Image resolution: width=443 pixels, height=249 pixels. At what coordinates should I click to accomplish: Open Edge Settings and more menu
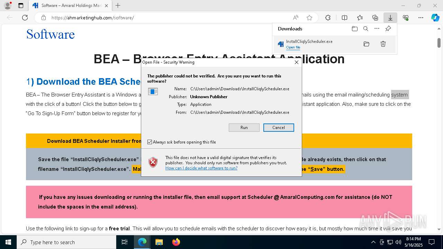point(421,18)
